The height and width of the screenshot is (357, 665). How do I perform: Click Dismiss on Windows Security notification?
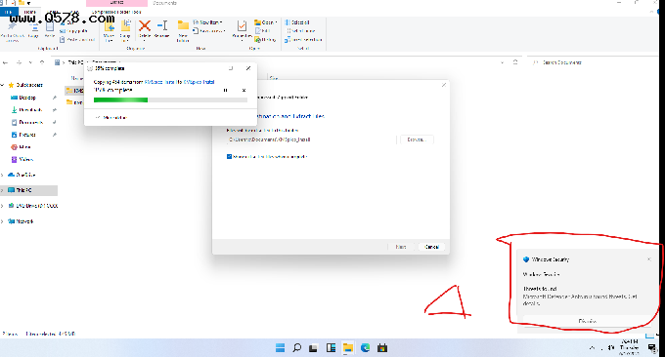coord(588,321)
